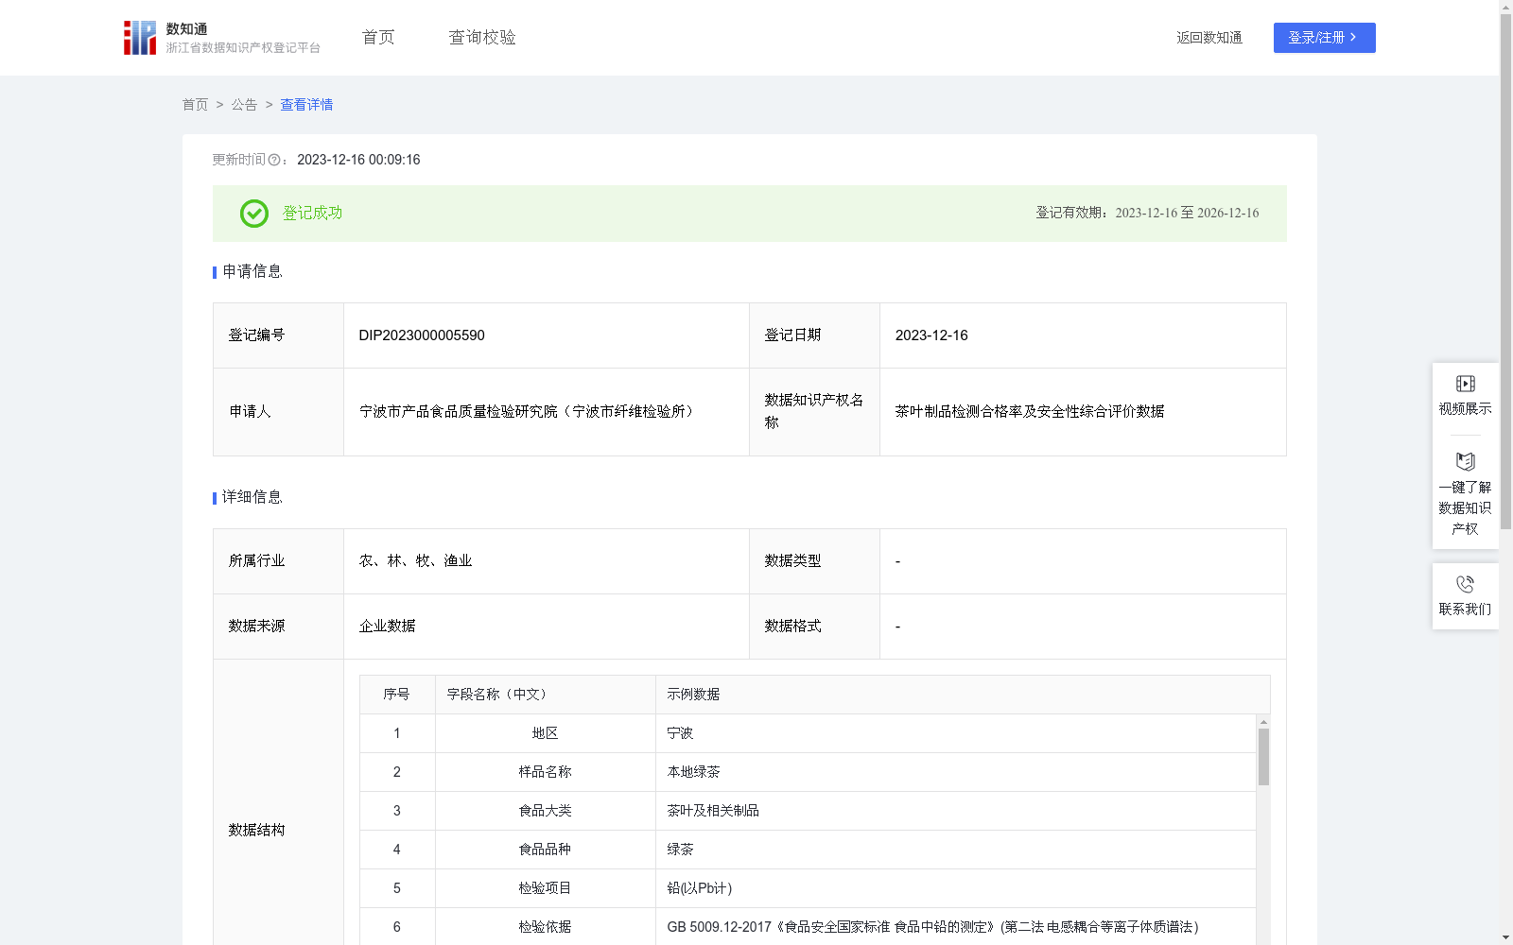Click the 序号 column header

(396, 695)
